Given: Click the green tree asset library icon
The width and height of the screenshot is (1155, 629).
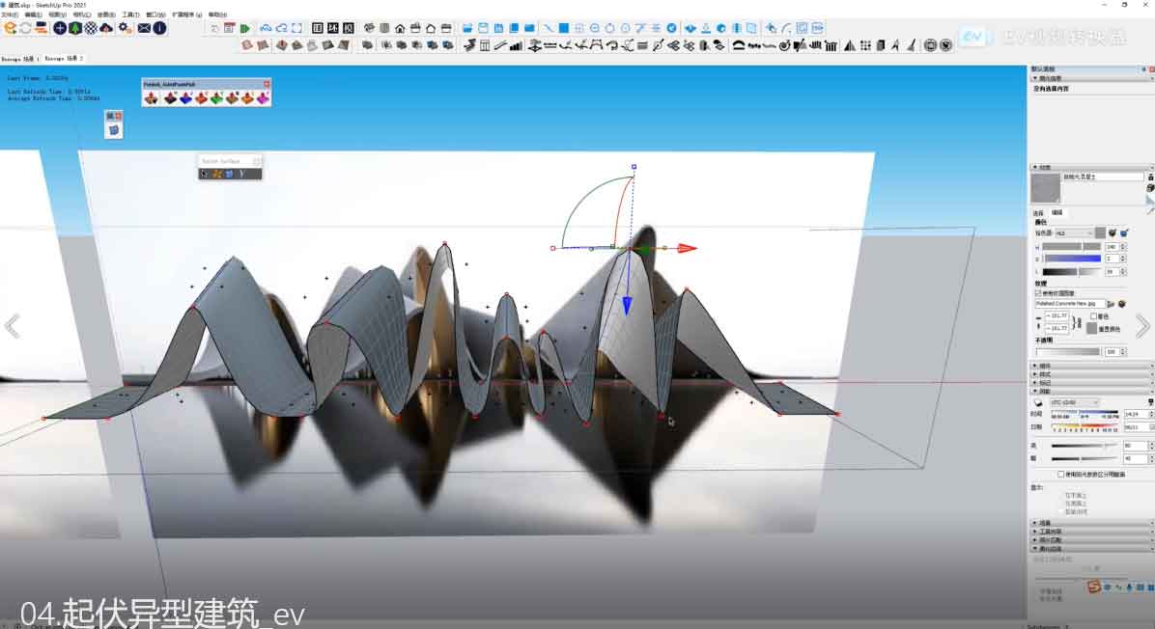Looking at the screenshot, I should point(75,28).
